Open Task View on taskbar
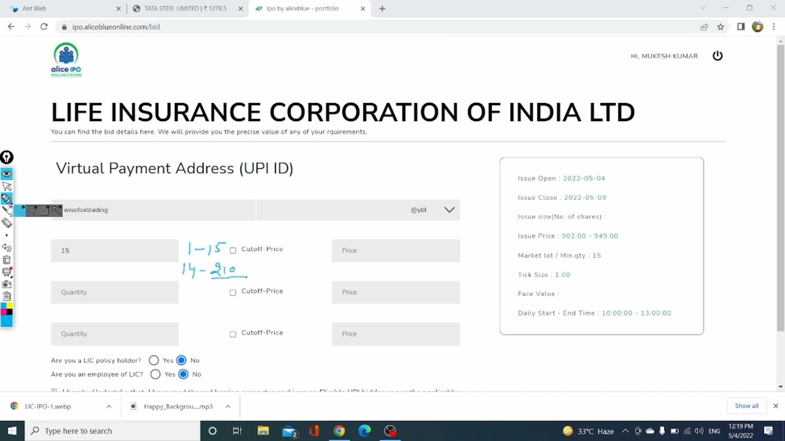The width and height of the screenshot is (785, 441). pos(237,431)
